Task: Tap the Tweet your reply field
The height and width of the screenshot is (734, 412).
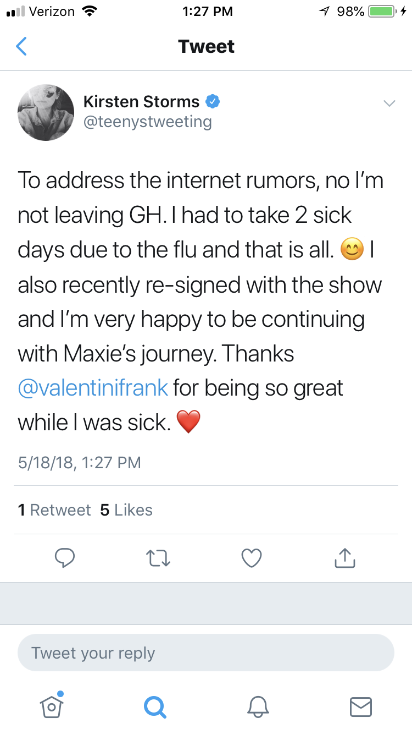Action: (x=206, y=653)
